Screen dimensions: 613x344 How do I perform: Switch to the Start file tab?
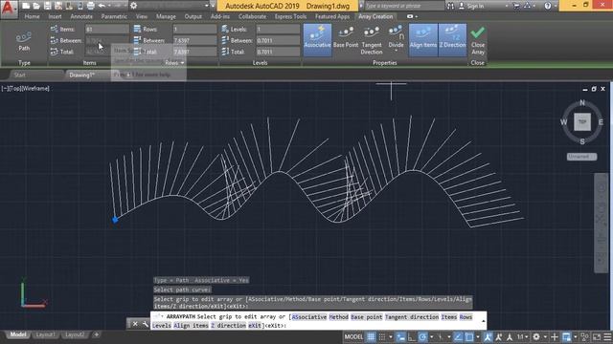pyautogui.click(x=19, y=75)
